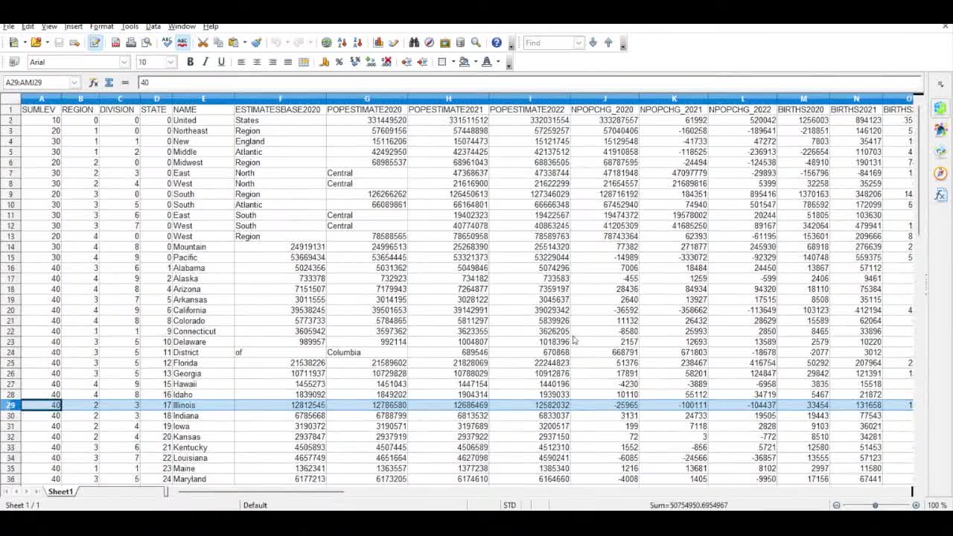Adjust the zoom slider handle
This screenshot has height=536, width=953.
(876, 505)
